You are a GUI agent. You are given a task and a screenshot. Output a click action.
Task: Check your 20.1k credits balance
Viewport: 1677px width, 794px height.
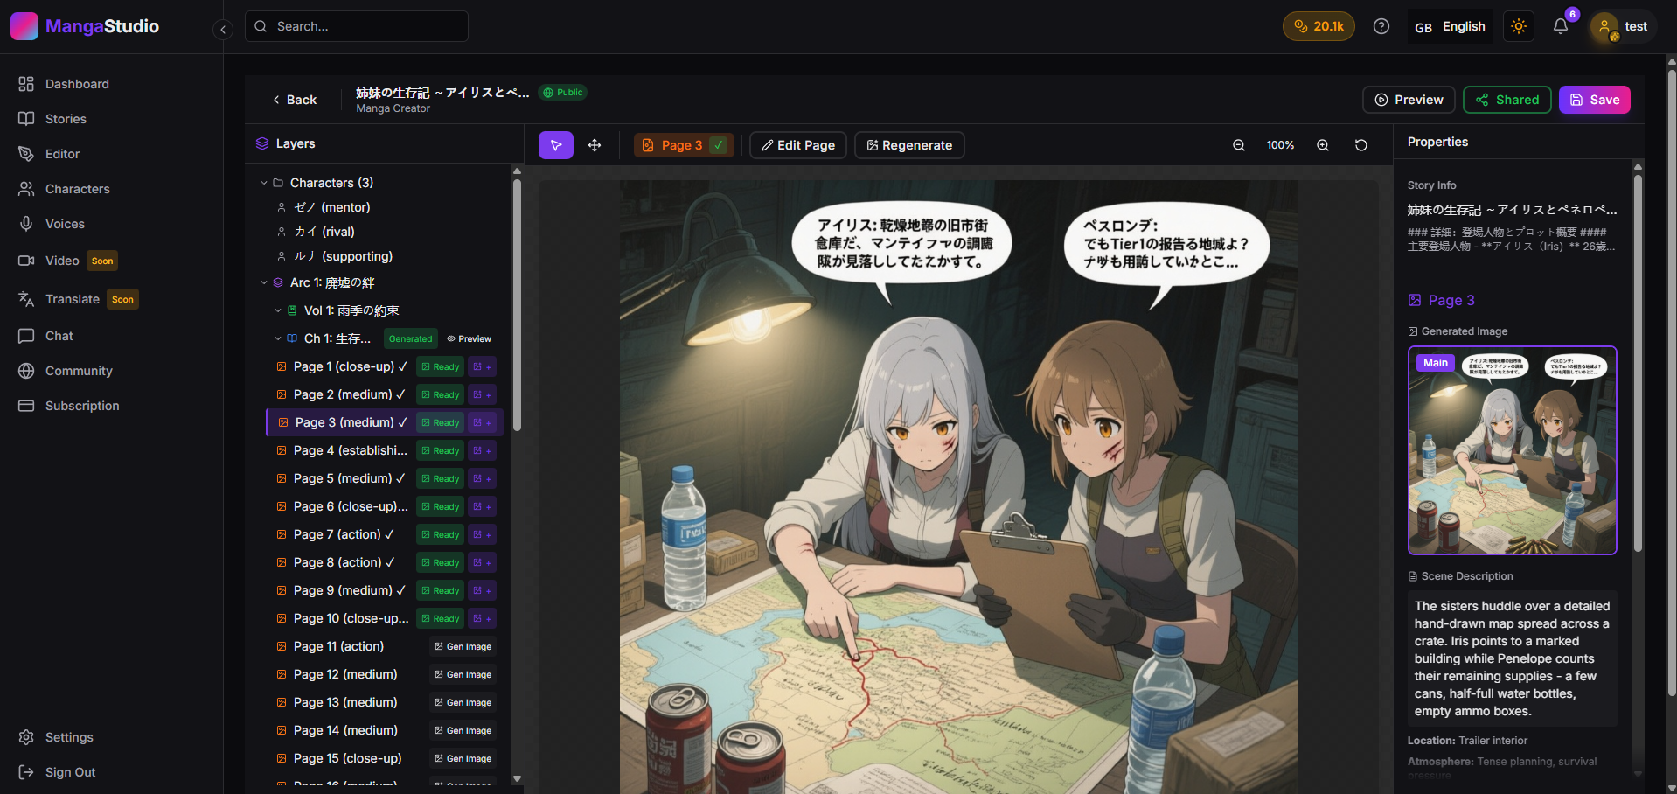(1319, 26)
